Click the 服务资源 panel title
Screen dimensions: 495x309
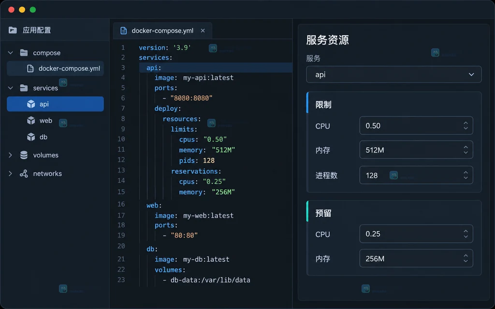(327, 40)
